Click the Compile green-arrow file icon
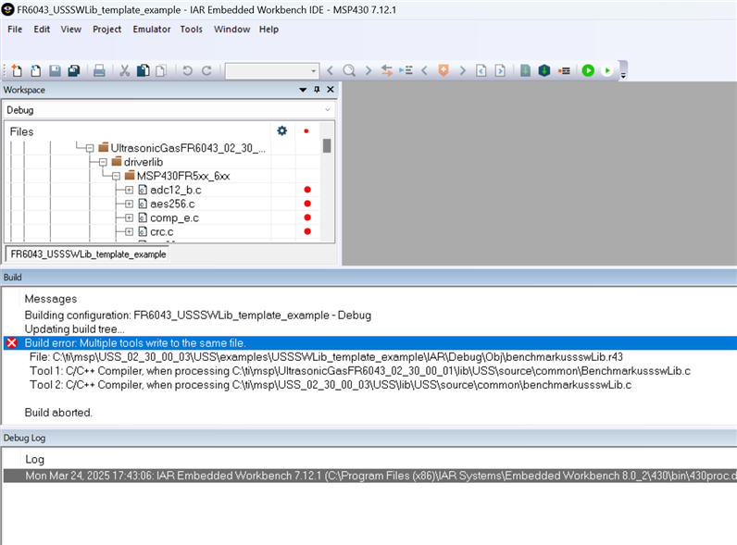Screen dimensions: 737x545 pos(525,70)
